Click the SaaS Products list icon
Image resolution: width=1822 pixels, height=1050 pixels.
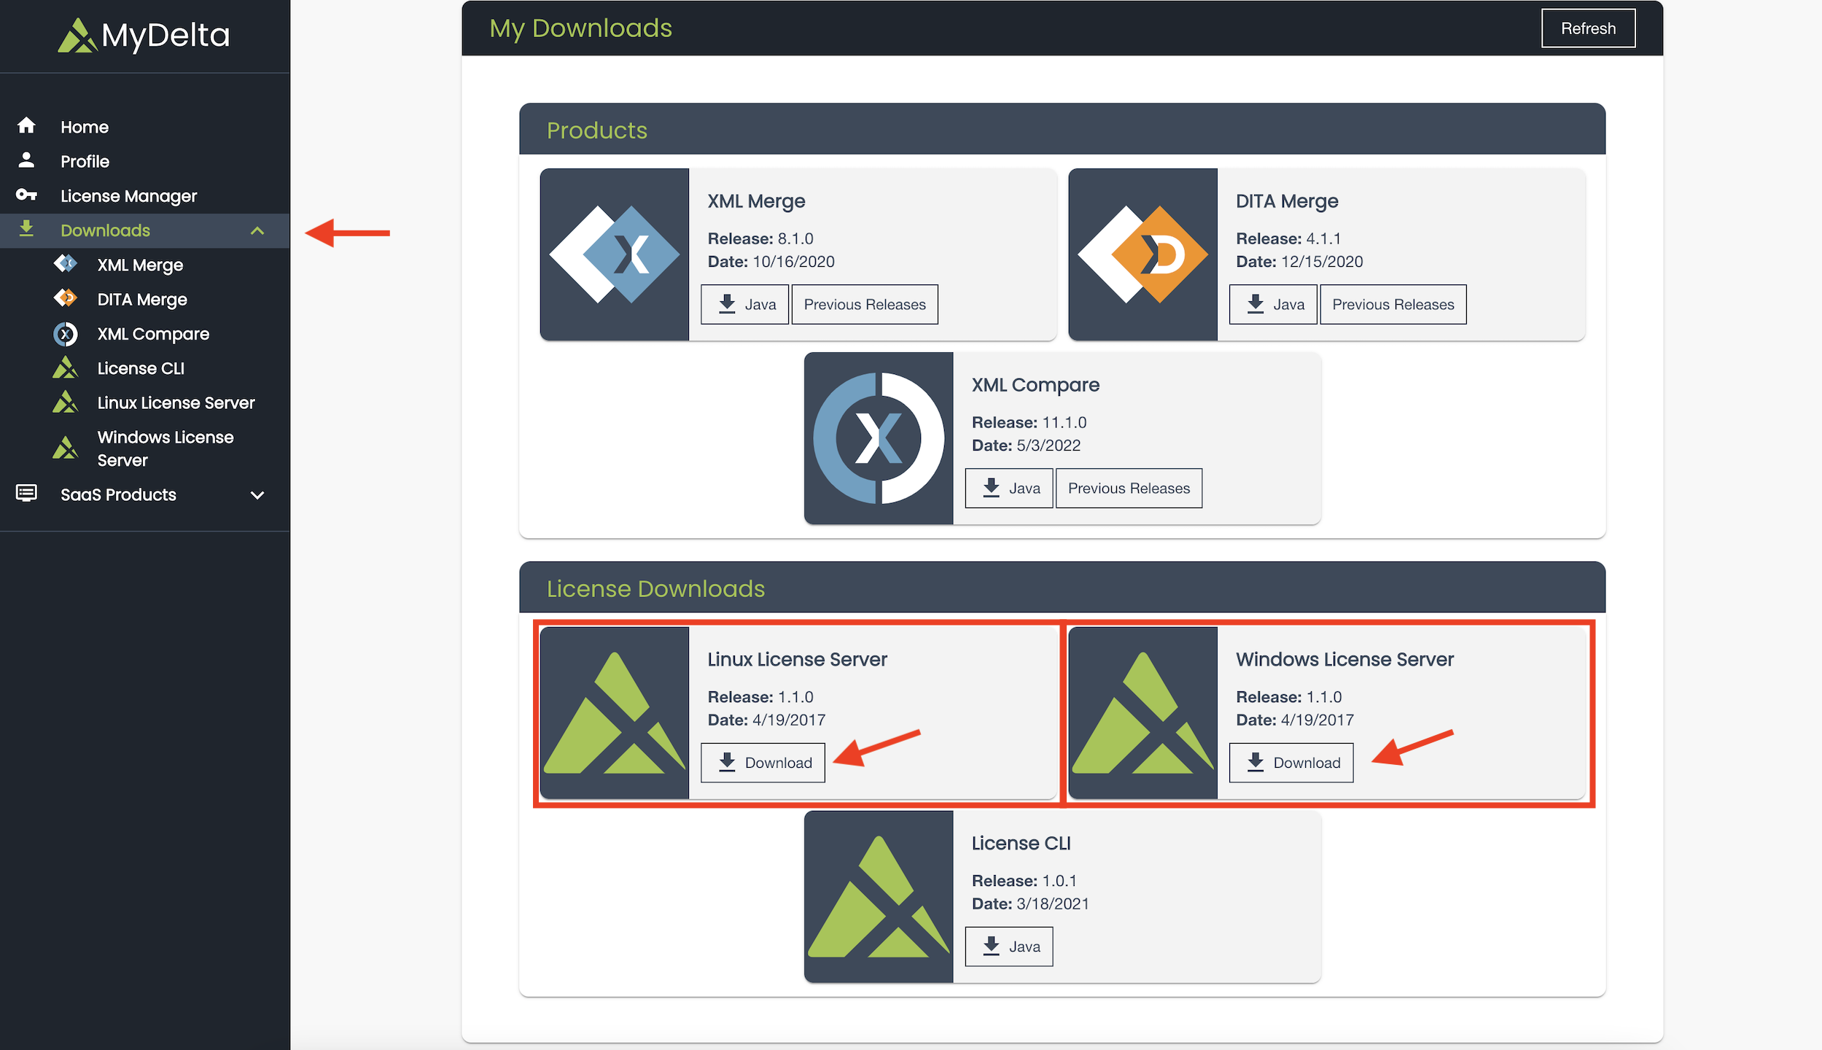26,494
